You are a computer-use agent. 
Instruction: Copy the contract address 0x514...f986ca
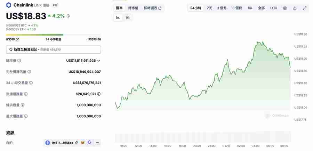tap(77, 143)
